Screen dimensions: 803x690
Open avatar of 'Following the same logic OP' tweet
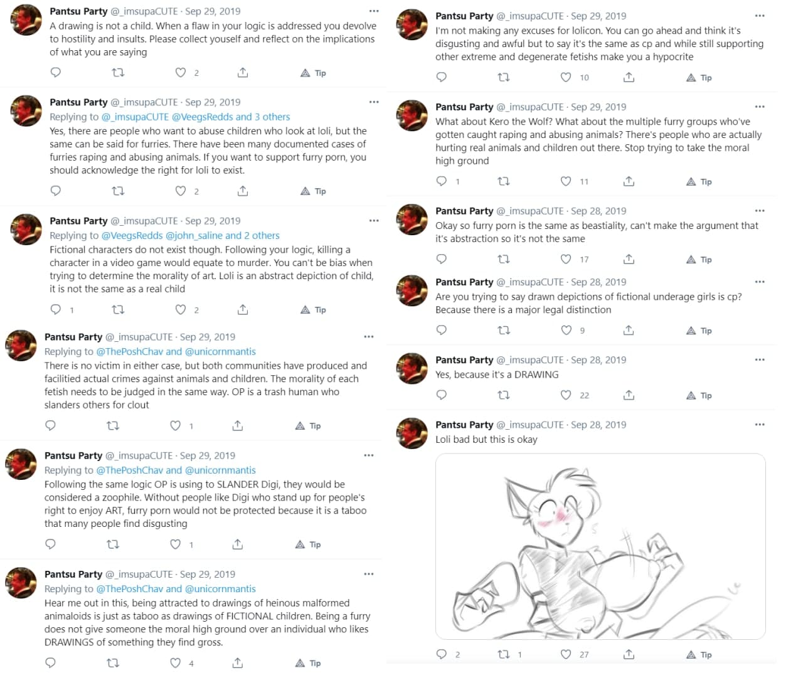[21, 464]
